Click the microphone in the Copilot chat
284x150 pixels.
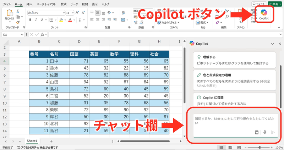(265, 132)
